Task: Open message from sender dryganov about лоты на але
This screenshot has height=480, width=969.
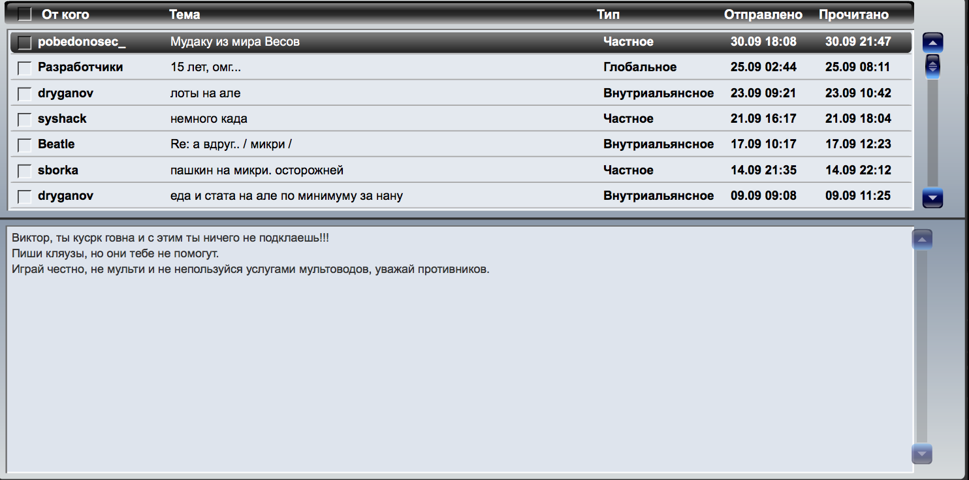Action: (205, 93)
